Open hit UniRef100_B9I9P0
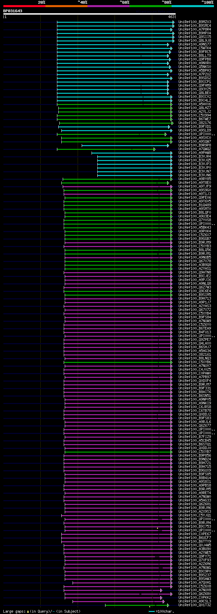Image resolution: width=217 pixels, height=614 pixels. pyautogui.click(x=195, y=571)
